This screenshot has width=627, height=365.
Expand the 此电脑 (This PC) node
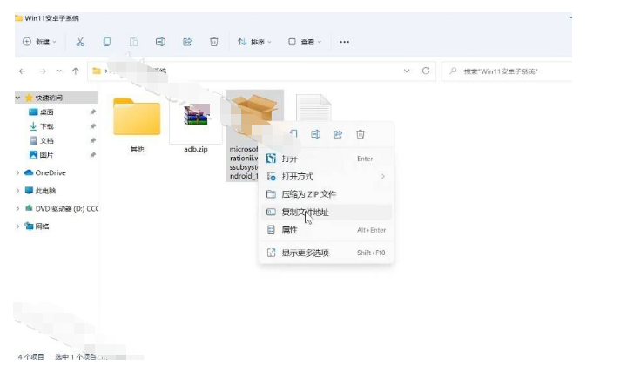[17, 191]
